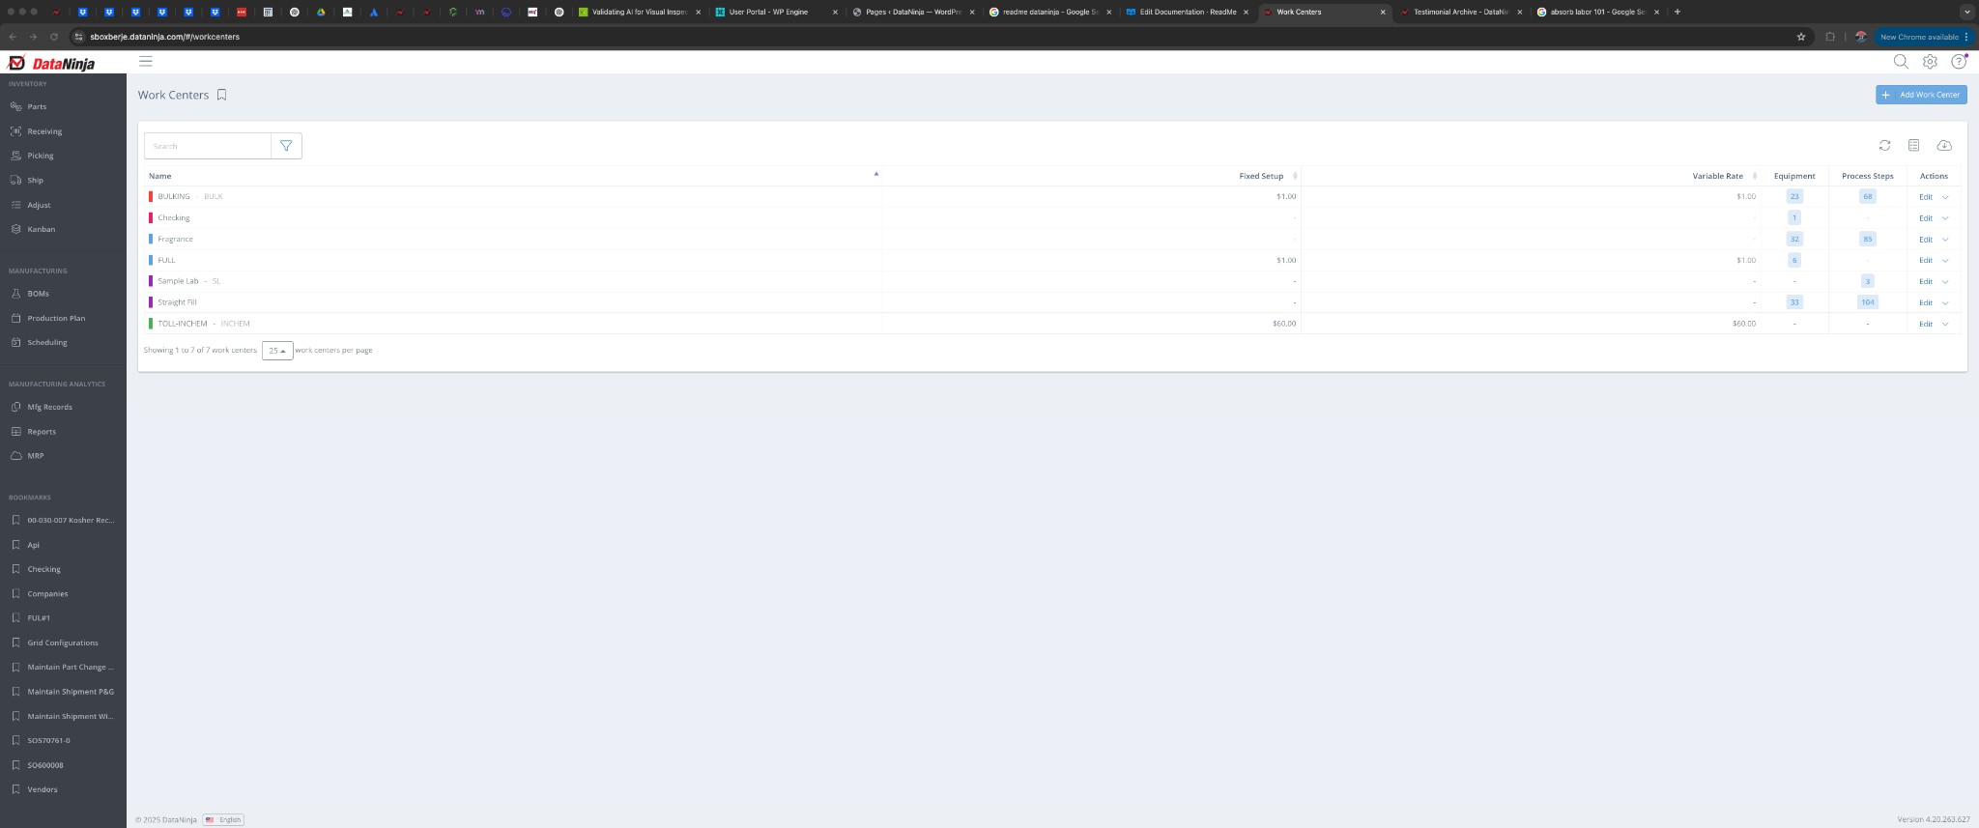Expand actions menu for Fragrance row
Image resolution: width=1979 pixels, height=828 pixels.
(1945, 240)
